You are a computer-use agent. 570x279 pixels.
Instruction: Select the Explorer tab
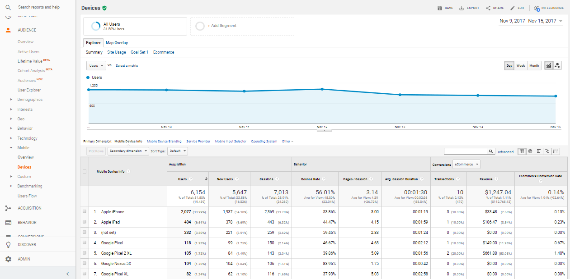click(x=93, y=43)
